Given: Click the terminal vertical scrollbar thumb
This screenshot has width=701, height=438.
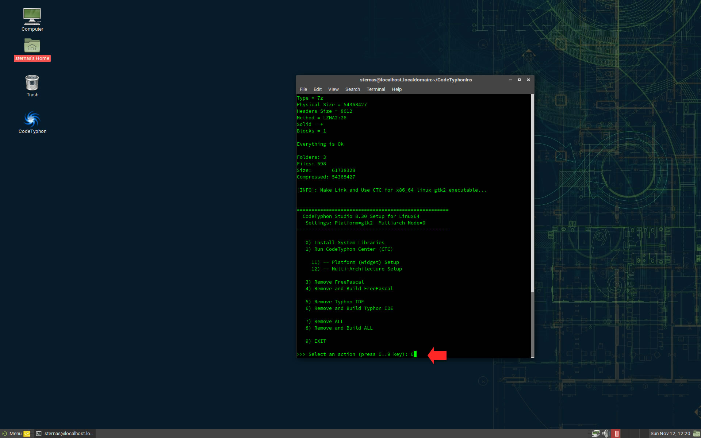Looking at the screenshot, I should click(532, 324).
